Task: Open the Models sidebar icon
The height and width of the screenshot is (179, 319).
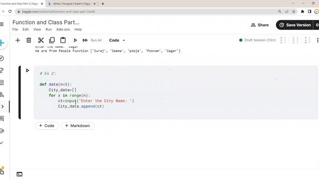Action: pyautogui.click(x=2, y=94)
